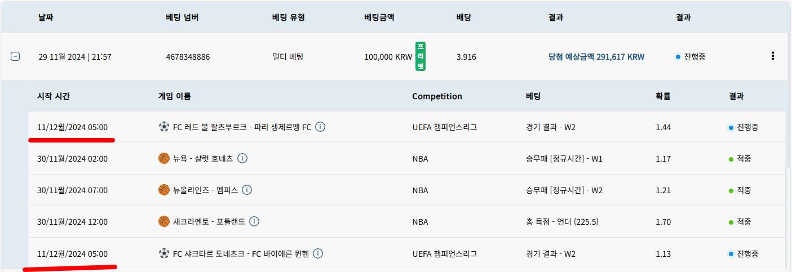Select the 날짜 column header
The image size is (792, 272).
click(x=46, y=17)
